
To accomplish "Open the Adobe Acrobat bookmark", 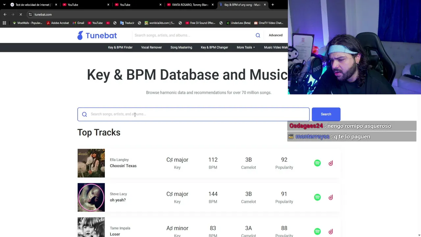I will (x=58, y=23).
